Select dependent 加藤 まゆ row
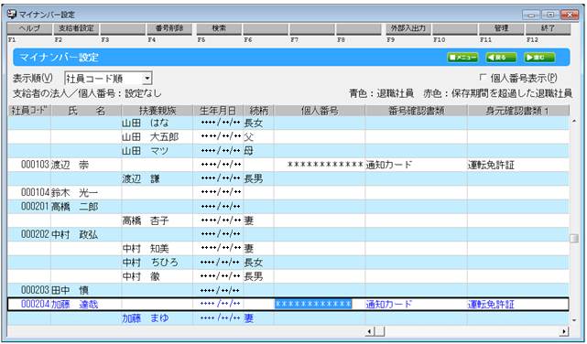Viewport: 587px width, 344px height. point(288,318)
